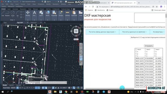Open the 'Сервисы' bookmark
The height and width of the screenshot is (94, 167).
point(89,10)
